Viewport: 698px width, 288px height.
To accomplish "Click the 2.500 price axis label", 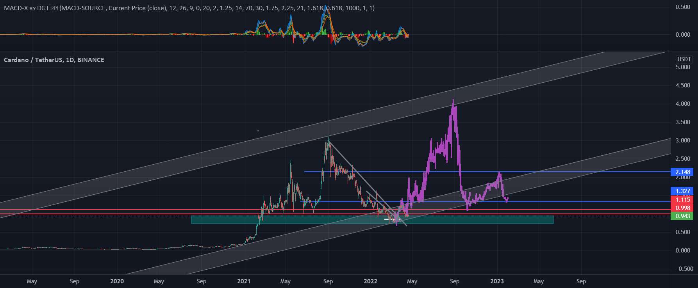I will 683,159.
